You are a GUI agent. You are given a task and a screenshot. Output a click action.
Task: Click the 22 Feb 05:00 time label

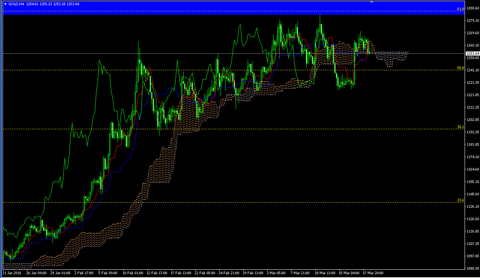coord(204,273)
